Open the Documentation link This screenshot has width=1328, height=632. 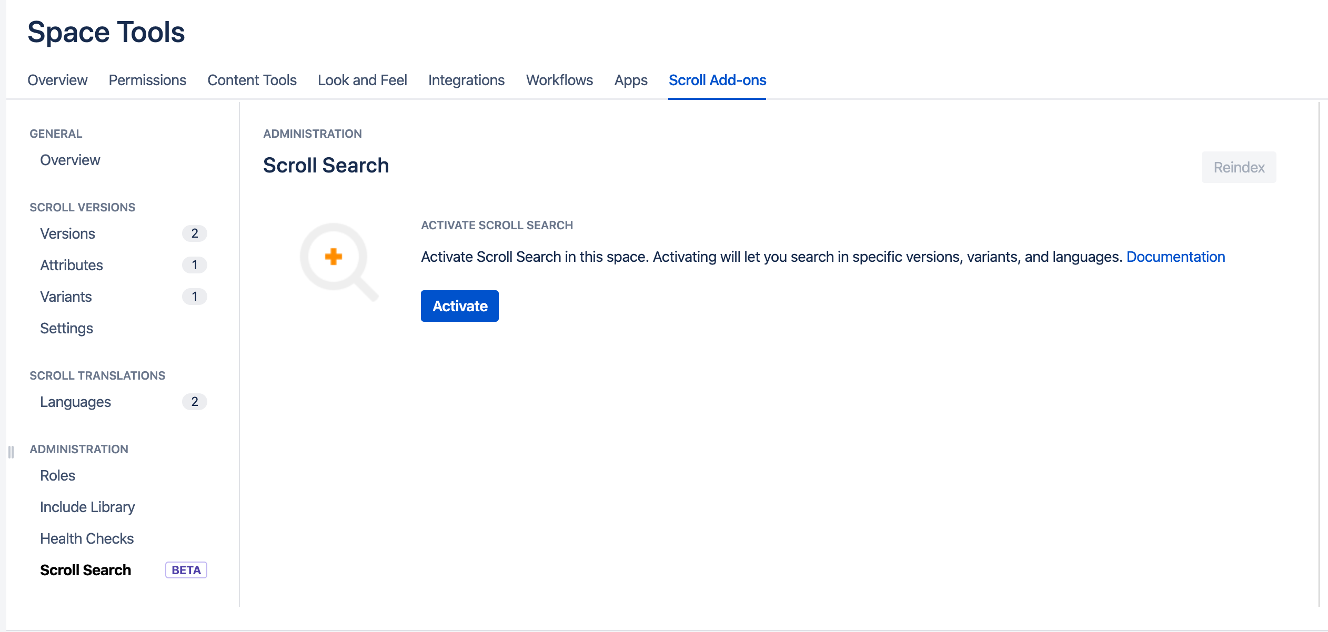[1175, 257]
